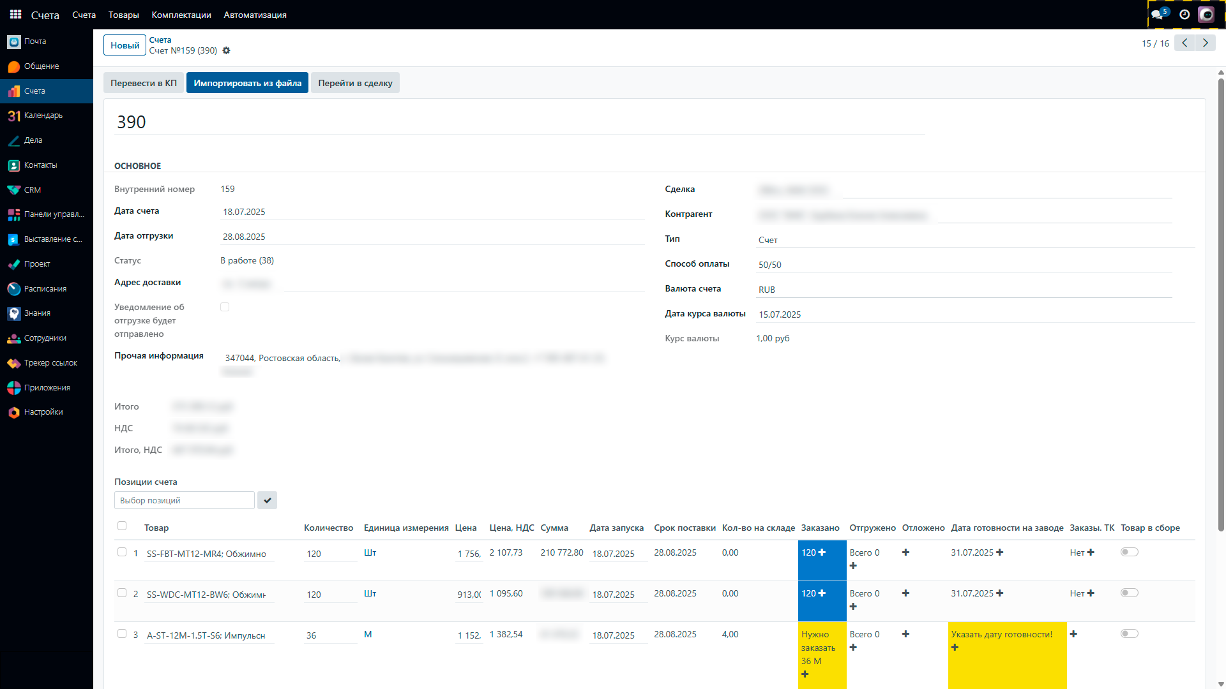Open the apps grid menu icon
Screen dimensions: 1226x689
pos(15,14)
